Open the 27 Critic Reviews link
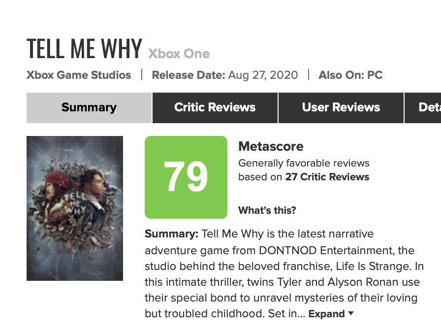441x335 pixels. pos(327,177)
